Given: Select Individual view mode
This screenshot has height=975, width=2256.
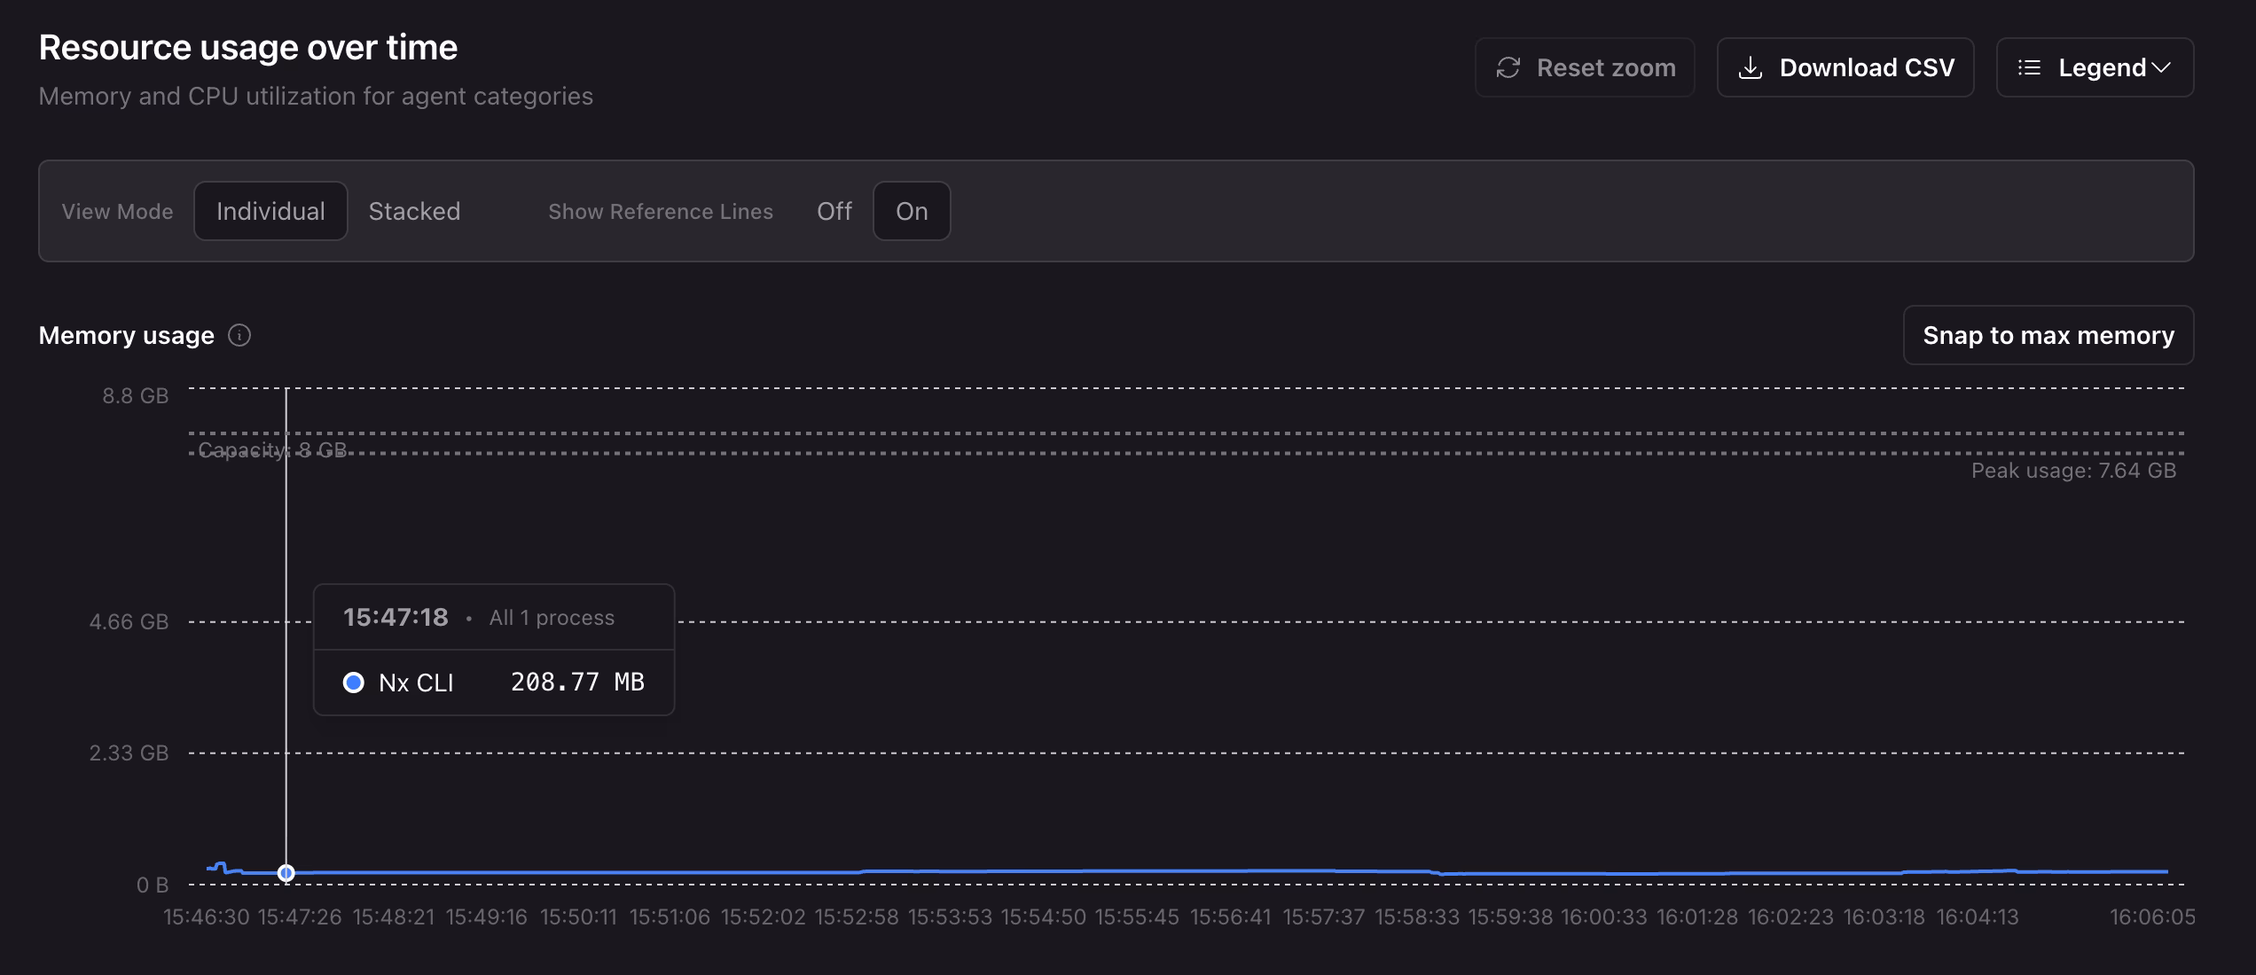Looking at the screenshot, I should pos(270,211).
